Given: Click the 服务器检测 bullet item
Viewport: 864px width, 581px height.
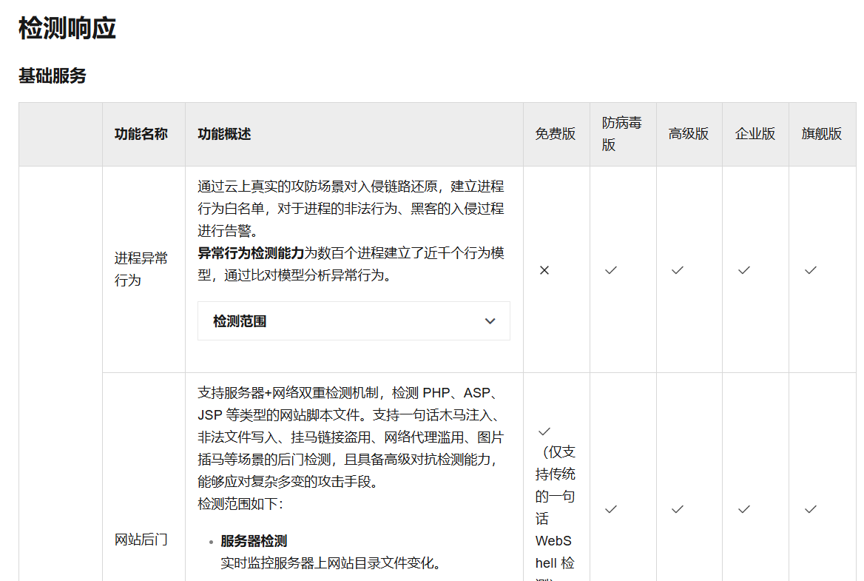Looking at the screenshot, I should click(254, 541).
